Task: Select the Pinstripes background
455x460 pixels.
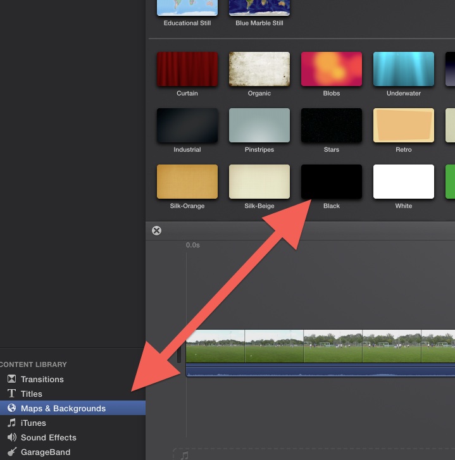Action: (x=259, y=125)
